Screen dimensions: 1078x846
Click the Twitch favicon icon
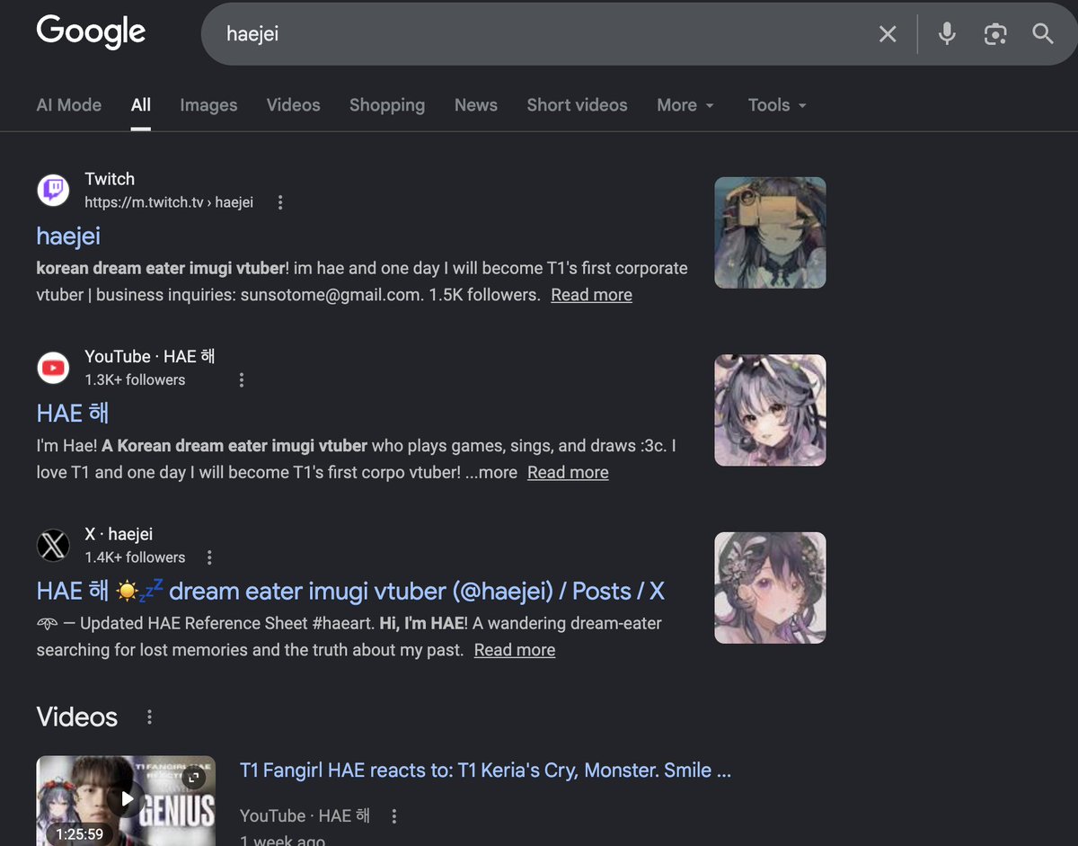pos(53,191)
